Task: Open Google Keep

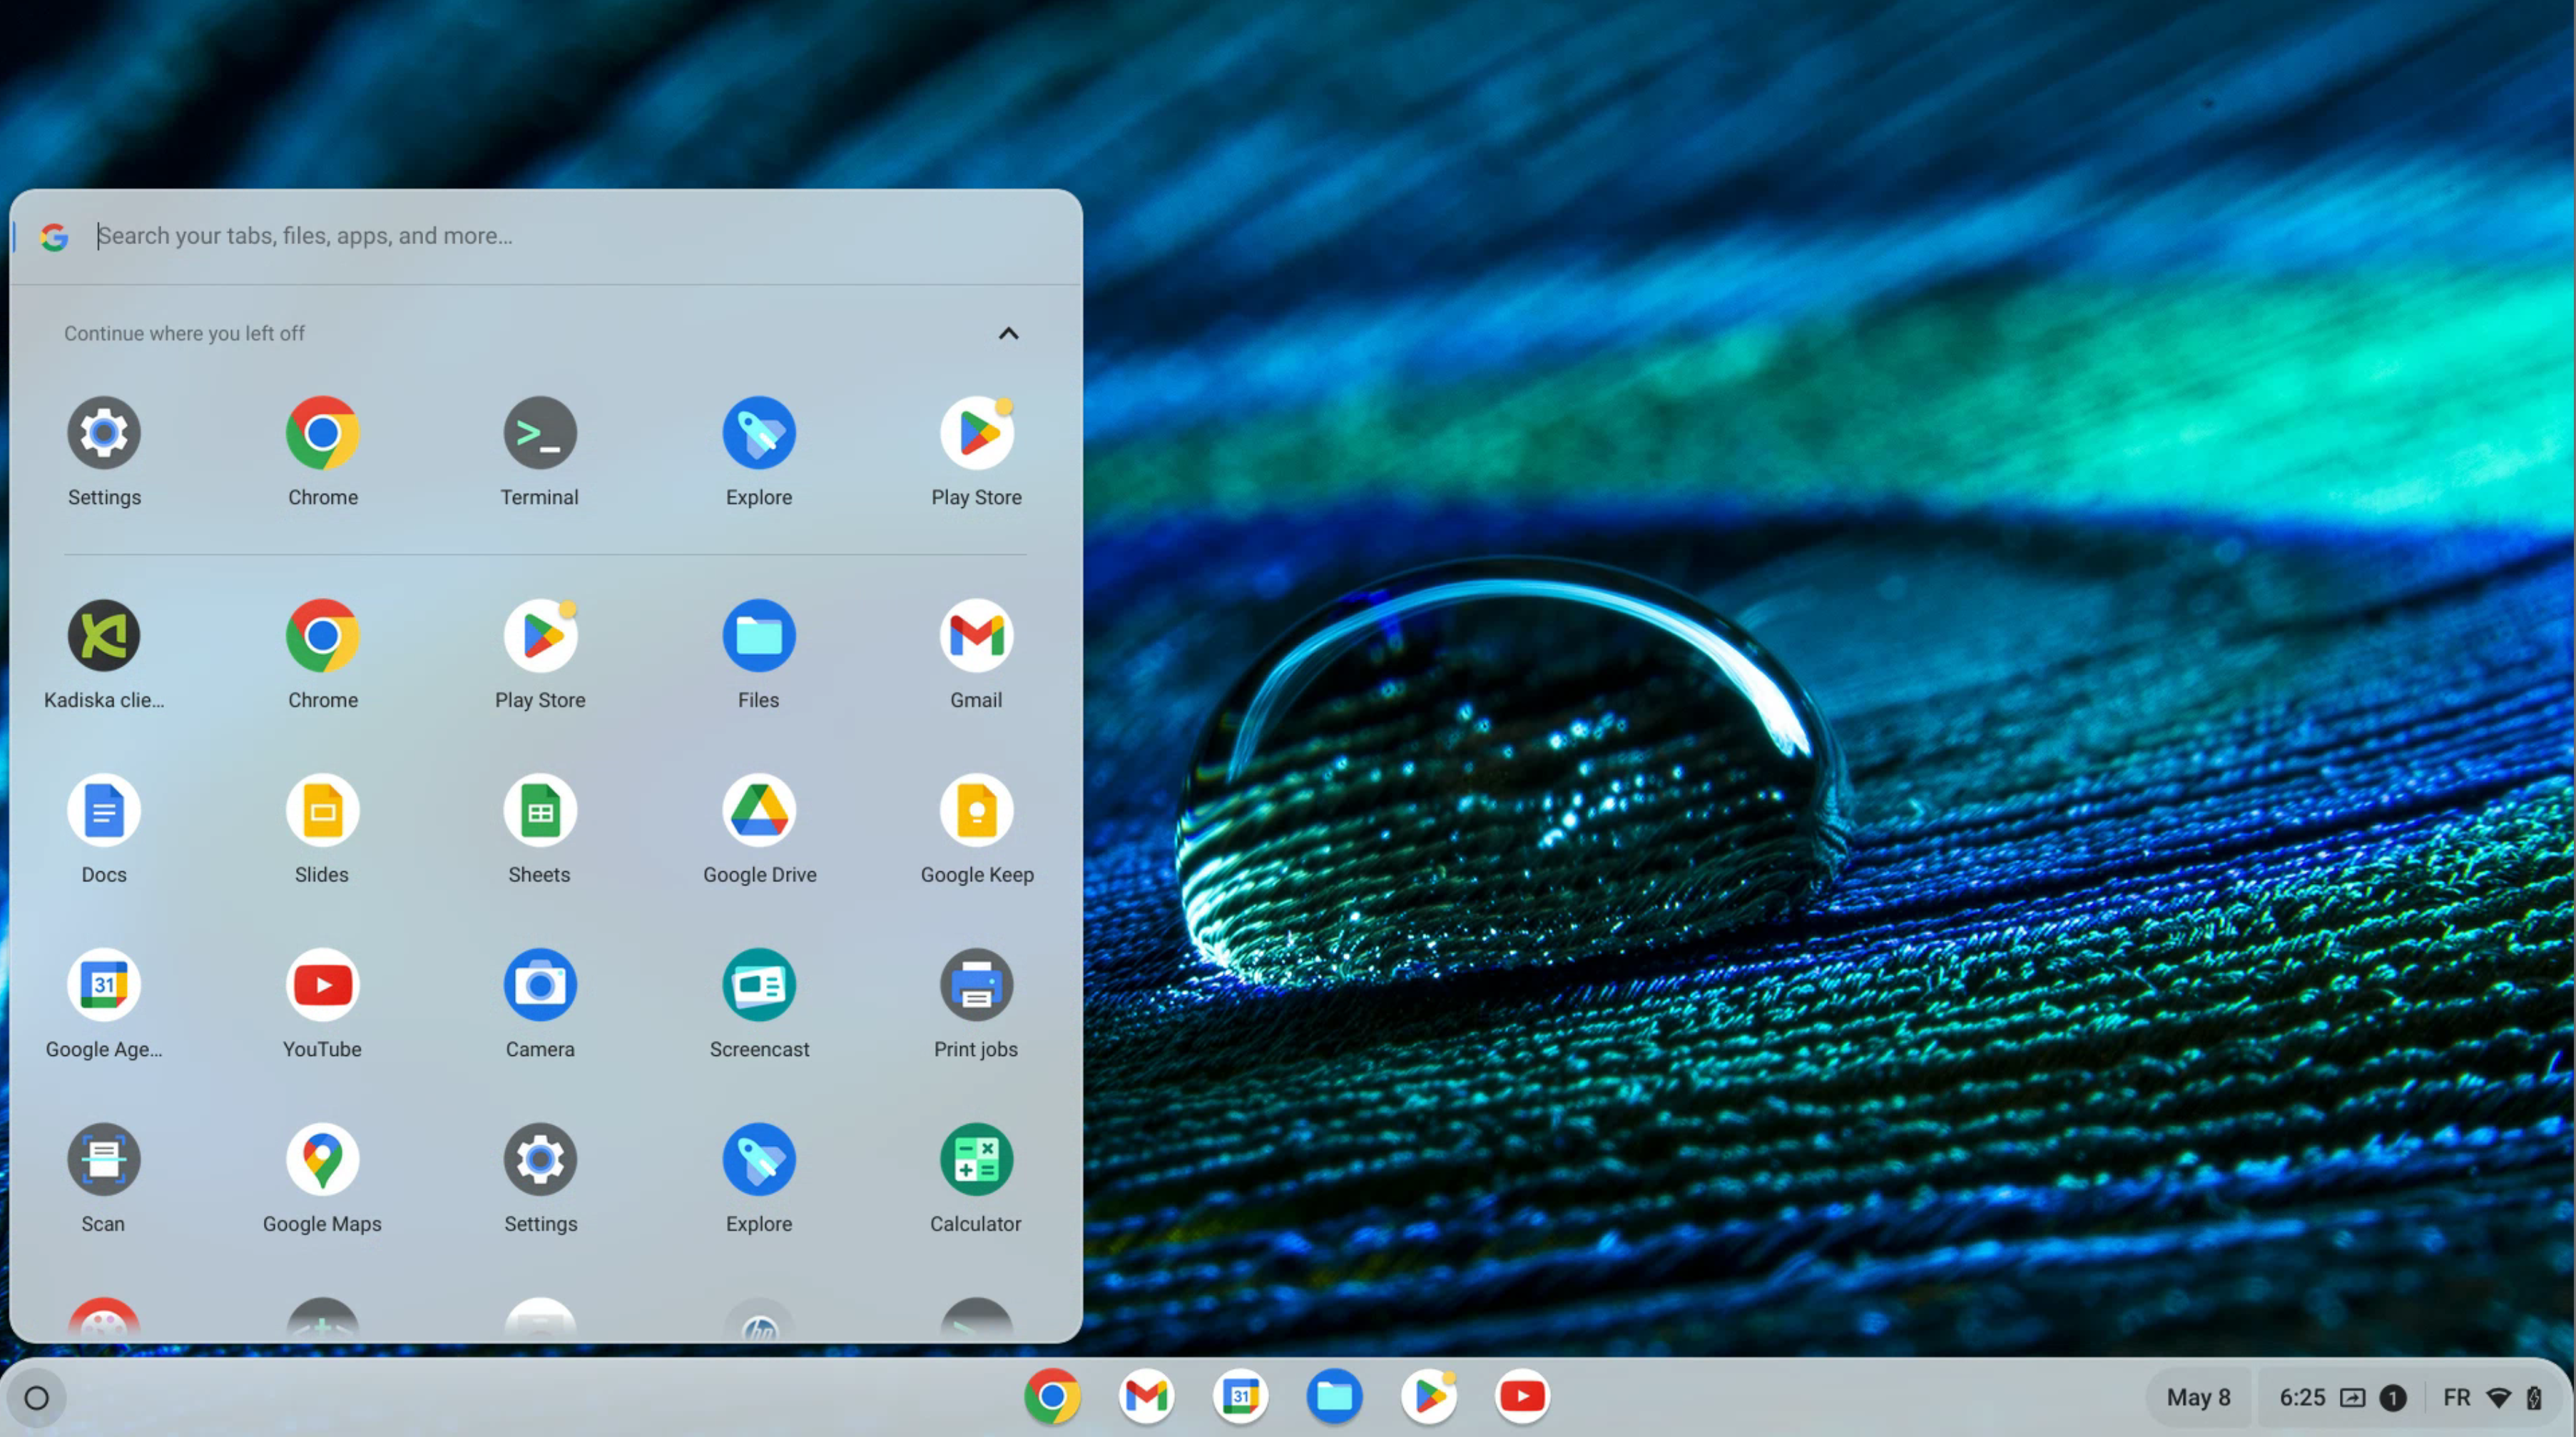Action: [x=977, y=811]
